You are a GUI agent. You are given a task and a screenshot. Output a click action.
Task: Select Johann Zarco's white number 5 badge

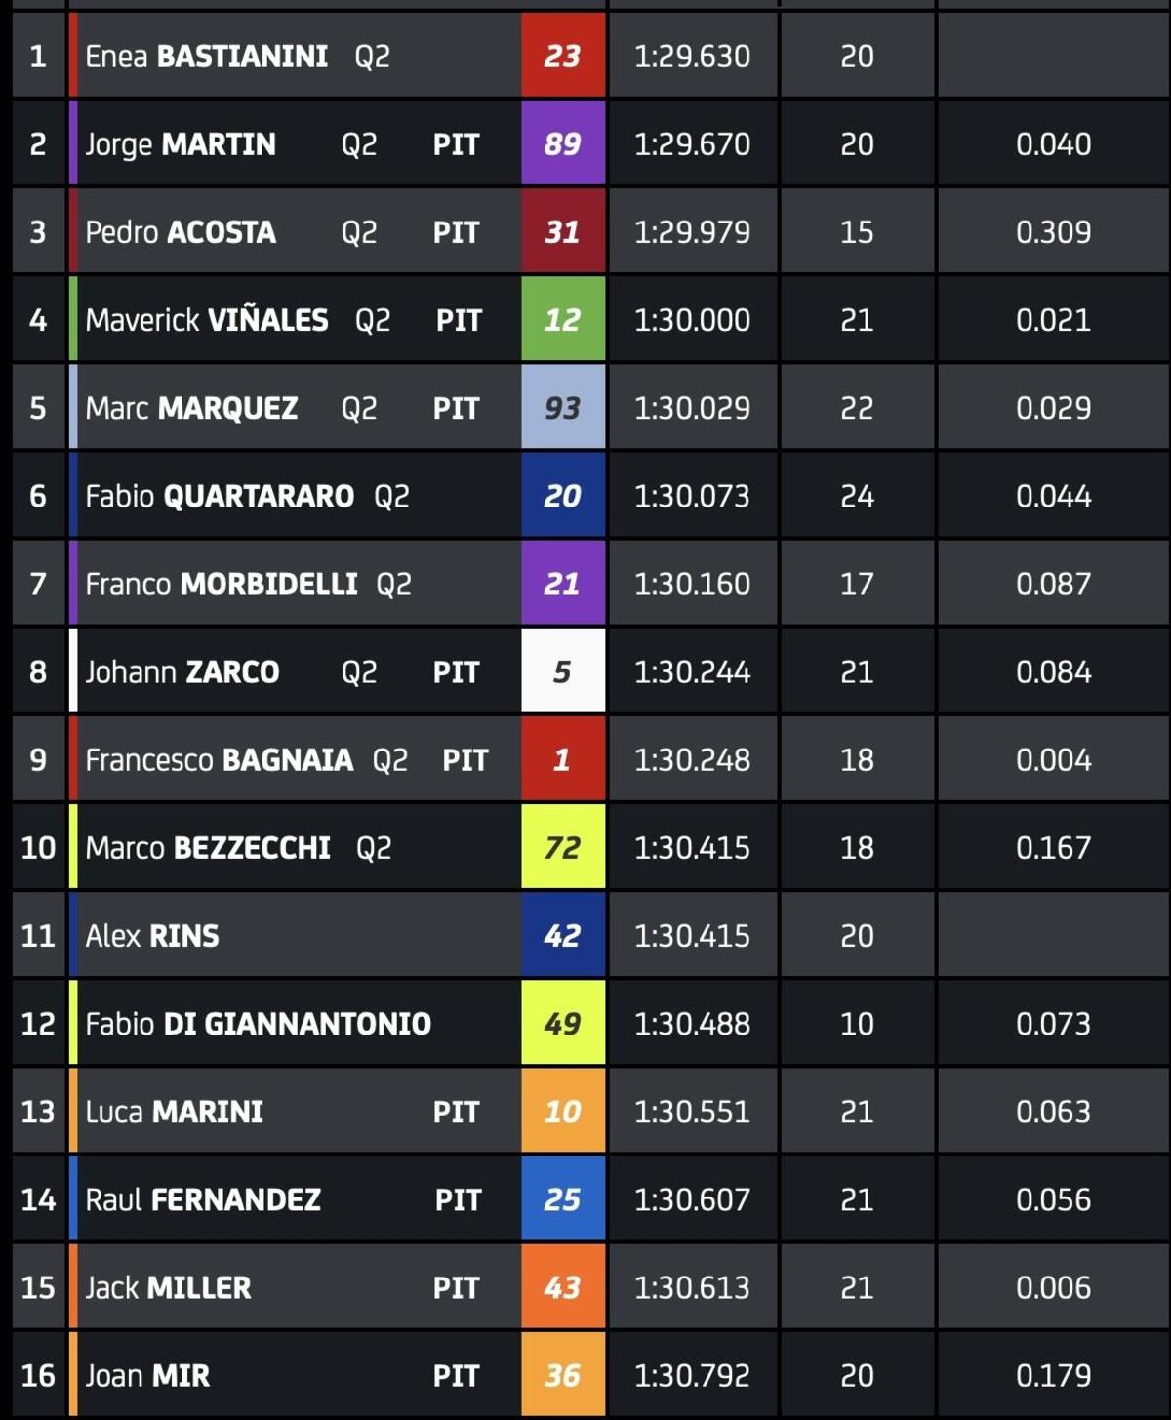tap(563, 671)
